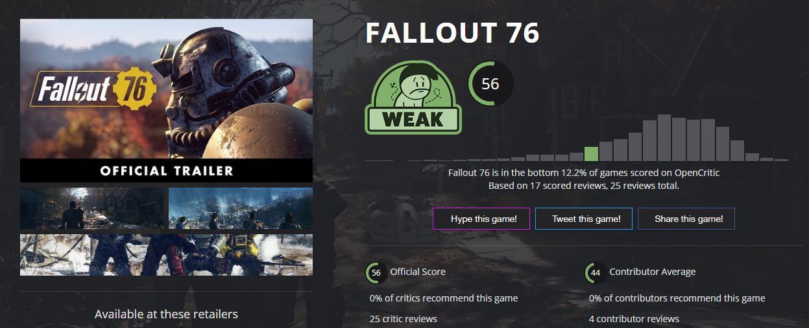Click the large 56 score circle
This screenshot has width=809, height=328.
[490, 84]
